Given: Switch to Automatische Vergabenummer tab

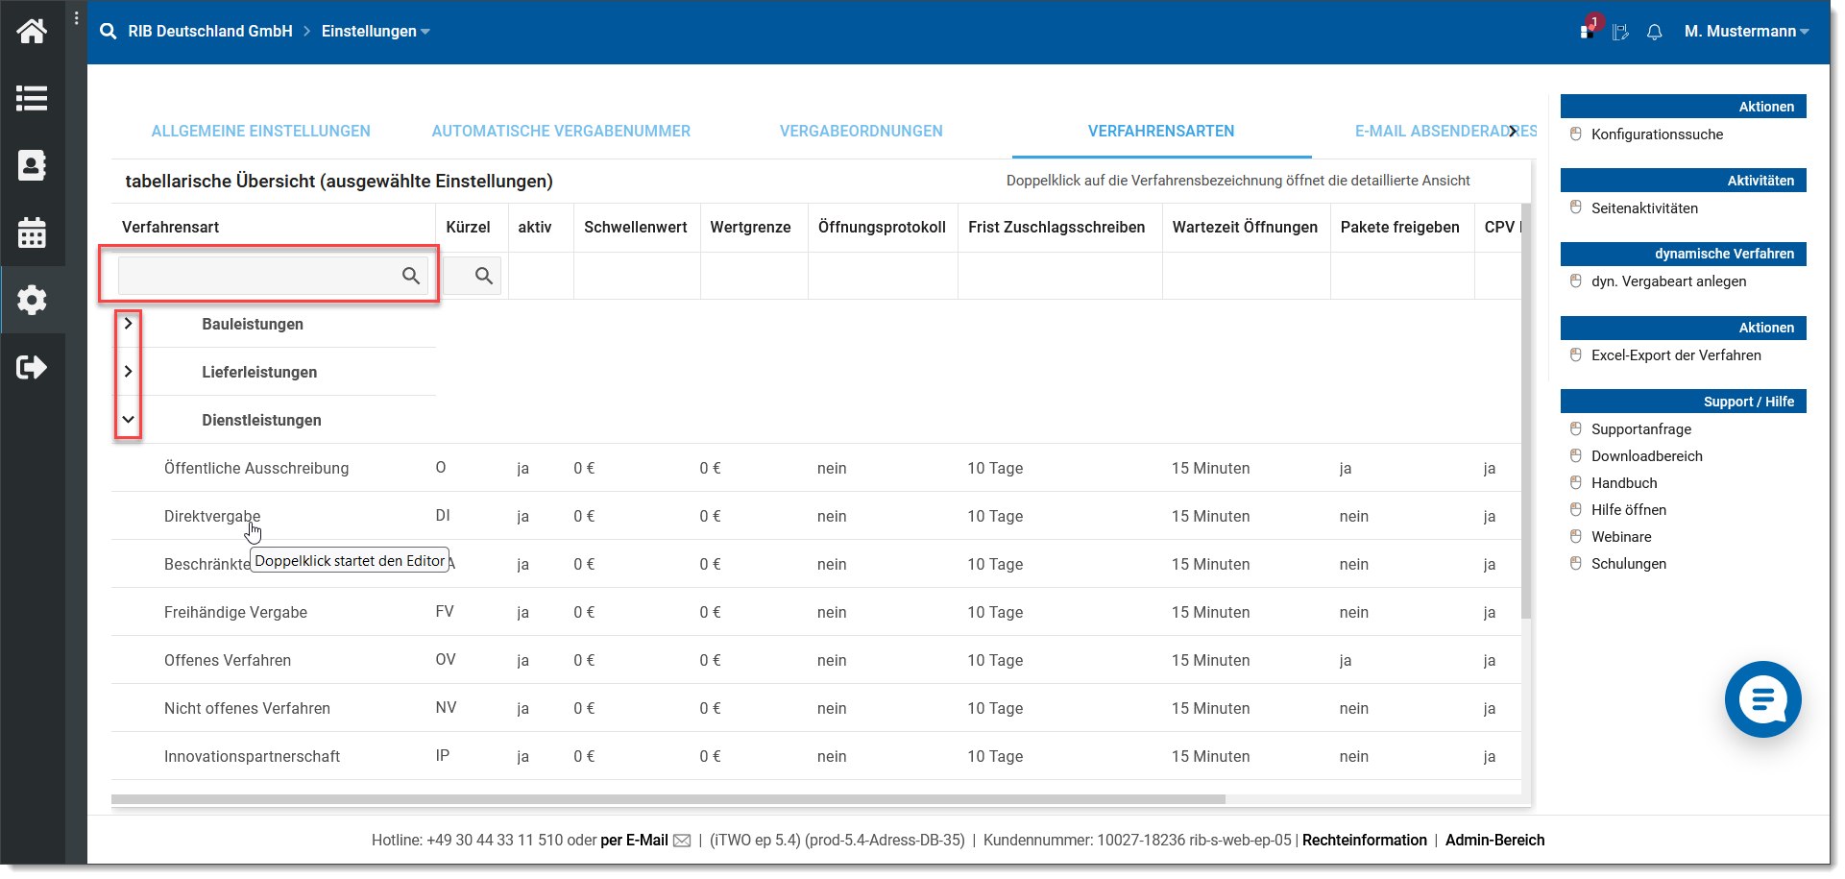Looking at the screenshot, I should (x=561, y=132).
